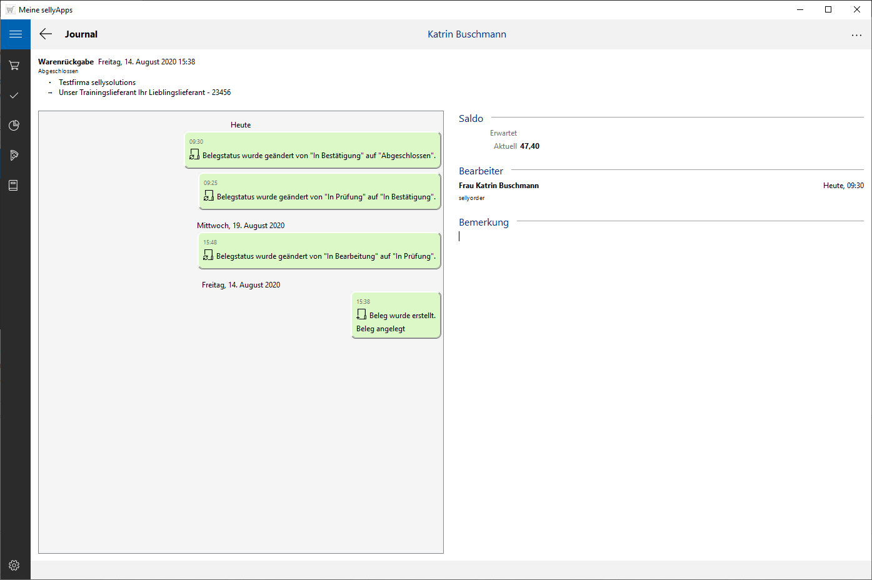Click the send document sidebar icon
The width and height of the screenshot is (872, 580).
point(14,156)
